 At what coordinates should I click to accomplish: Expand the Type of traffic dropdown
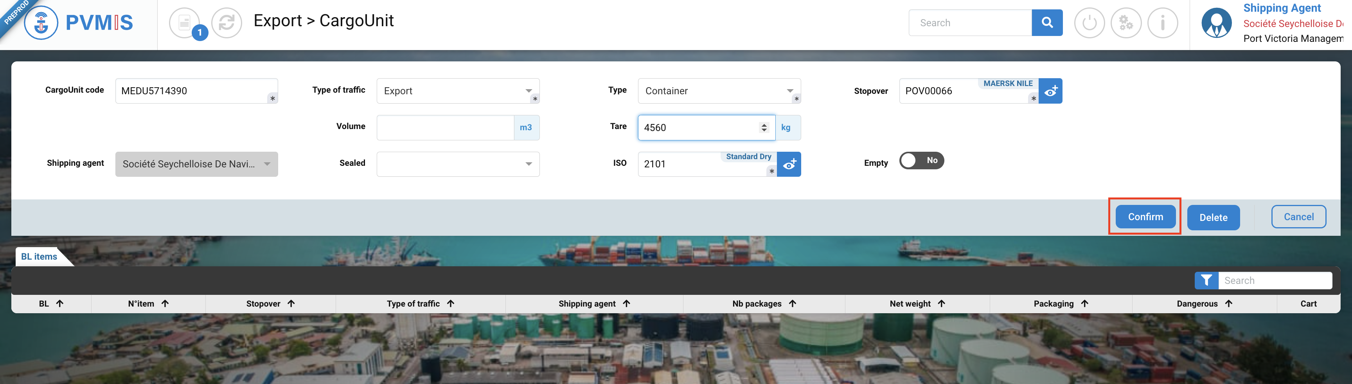click(x=529, y=91)
